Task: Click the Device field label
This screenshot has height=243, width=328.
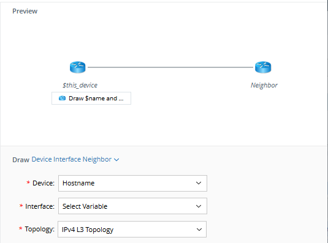Action: pyautogui.click(x=44, y=183)
